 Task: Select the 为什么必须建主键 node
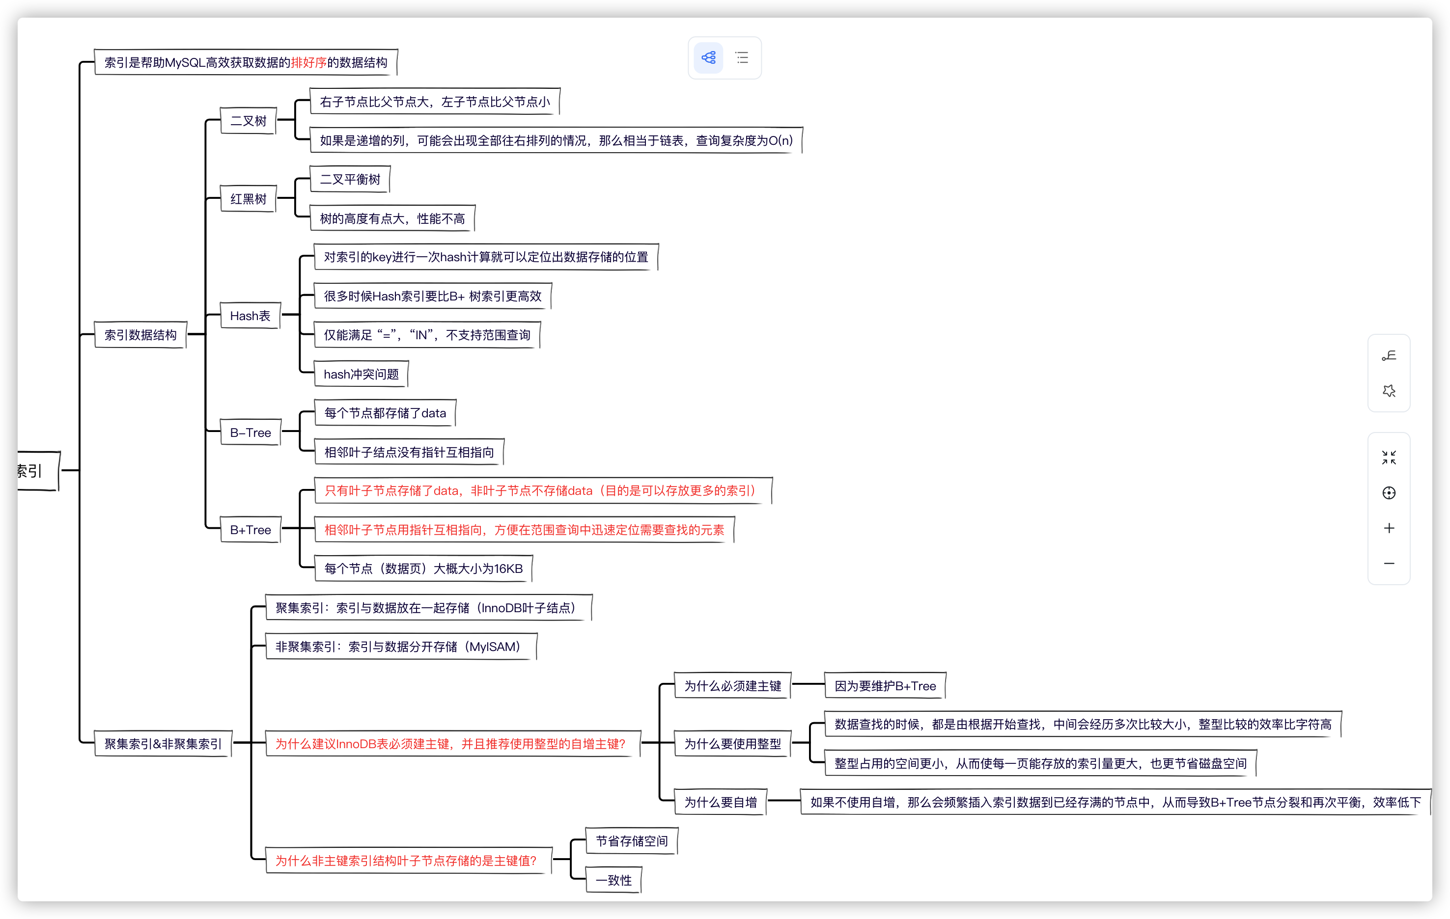tap(733, 685)
